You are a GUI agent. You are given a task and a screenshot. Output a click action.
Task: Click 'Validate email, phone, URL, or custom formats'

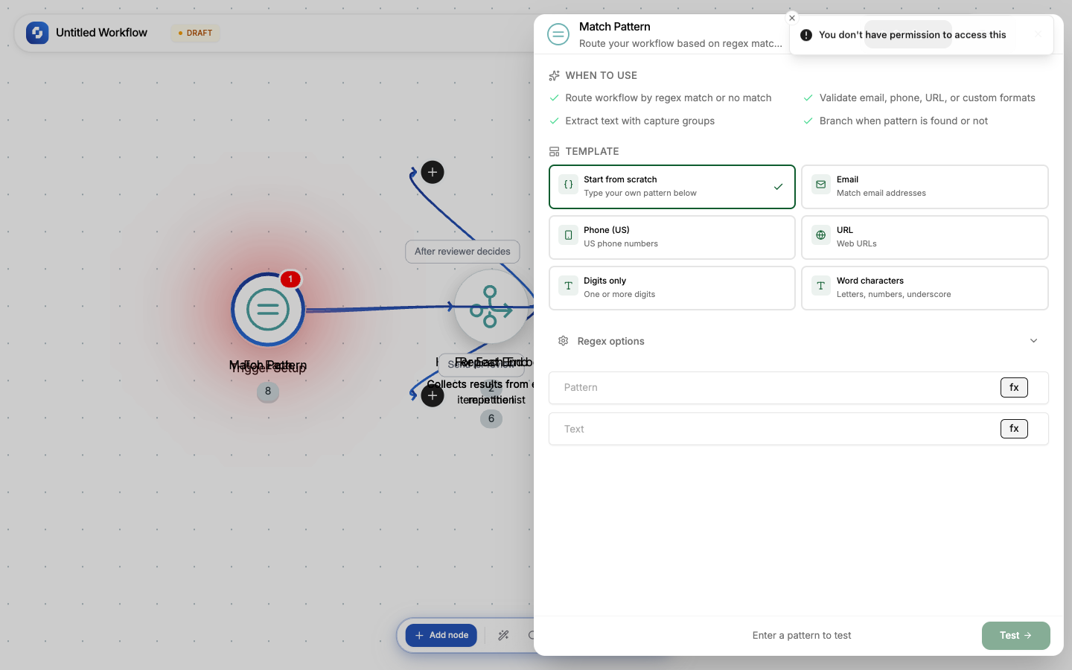coord(927,98)
